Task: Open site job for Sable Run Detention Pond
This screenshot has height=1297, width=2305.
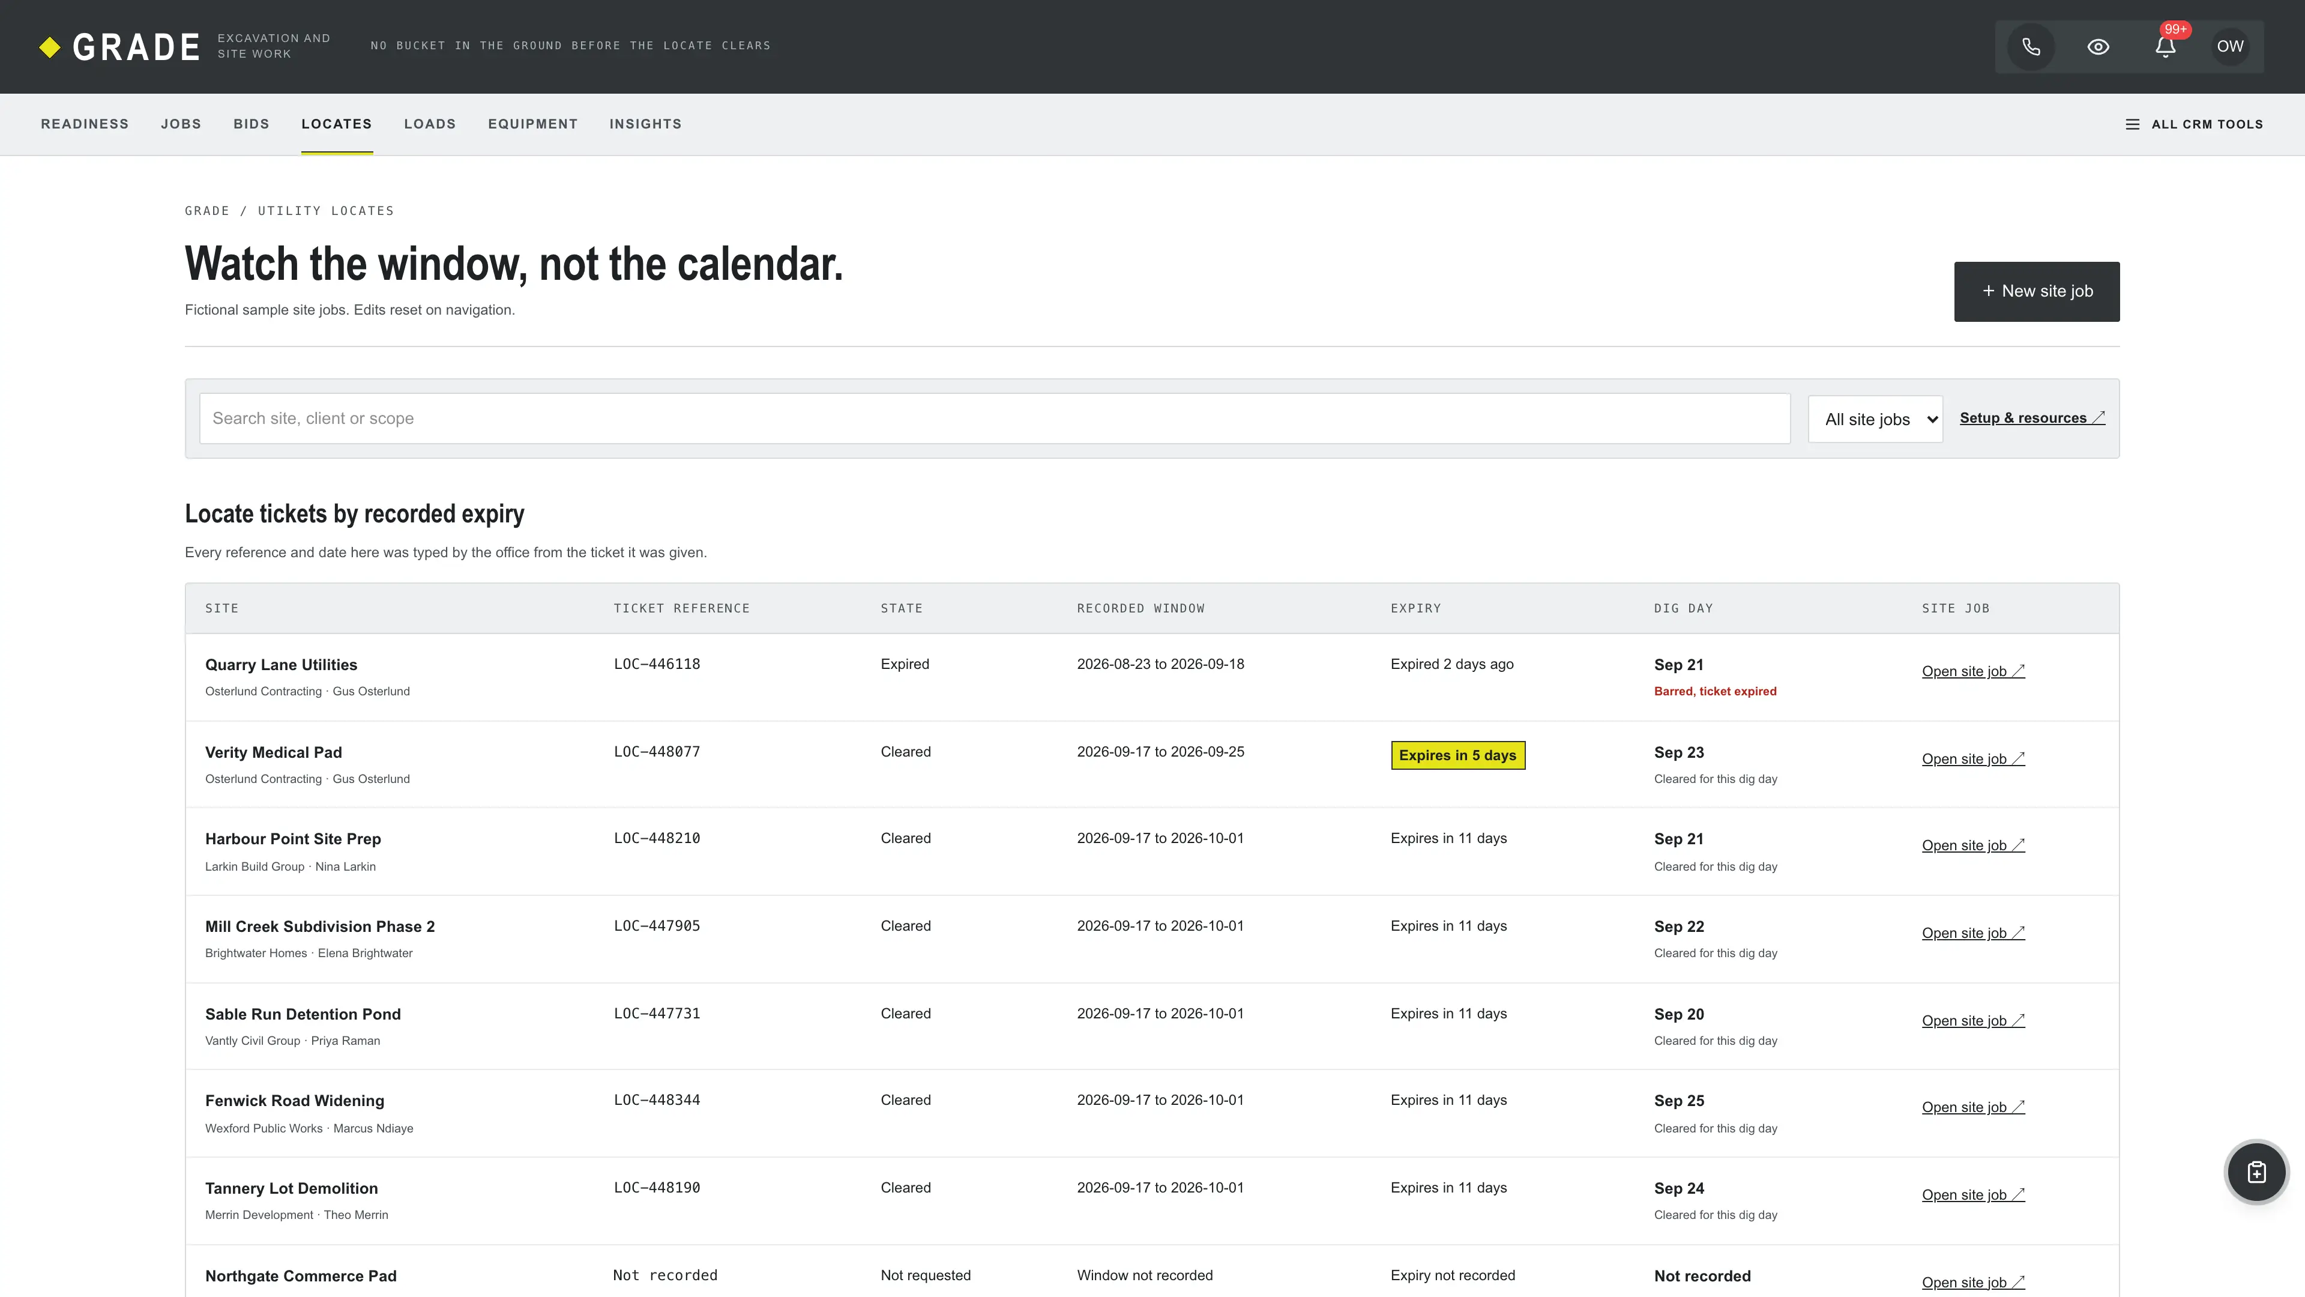Action: pyautogui.click(x=1973, y=1021)
